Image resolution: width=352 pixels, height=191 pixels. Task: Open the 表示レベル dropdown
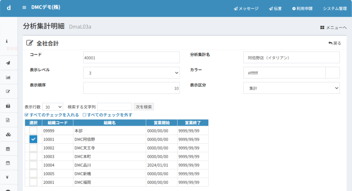tap(131, 73)
